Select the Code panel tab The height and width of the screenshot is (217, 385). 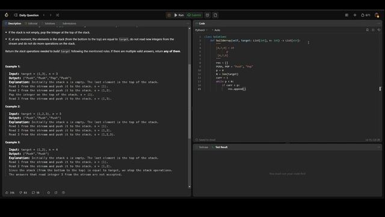coord(200,24)
